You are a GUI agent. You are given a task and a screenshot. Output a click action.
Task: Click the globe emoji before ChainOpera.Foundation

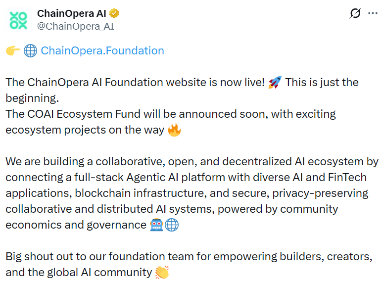click(x=30, y=50)
